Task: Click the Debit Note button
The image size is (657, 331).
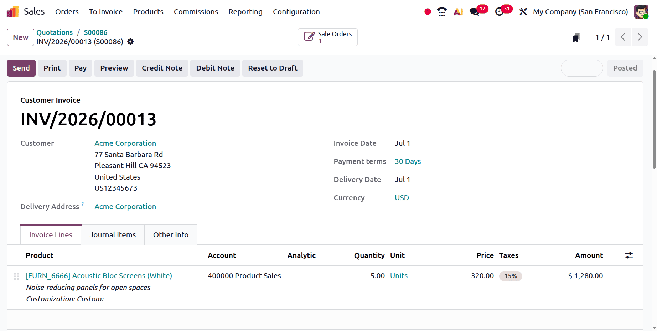Action: pyautogui.click(x=215, y=68)
